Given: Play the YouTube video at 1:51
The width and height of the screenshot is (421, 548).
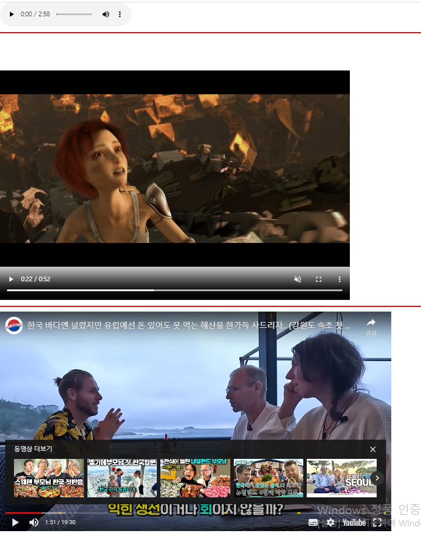Looking at the screenshot, I should (15, 522).
